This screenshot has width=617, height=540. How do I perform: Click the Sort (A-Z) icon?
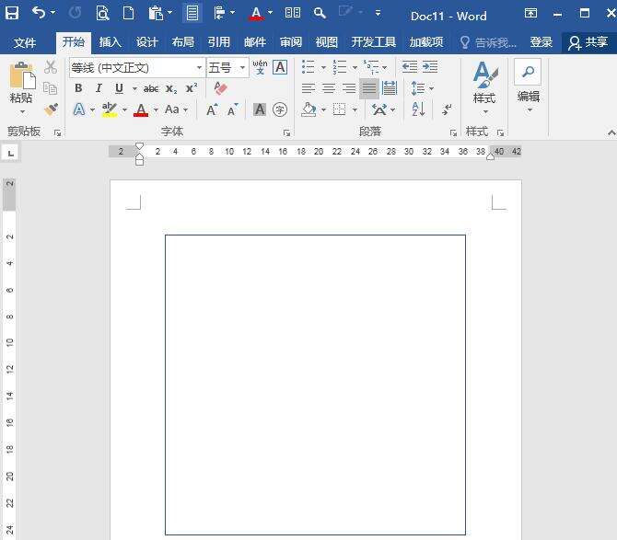click(418, 109)
